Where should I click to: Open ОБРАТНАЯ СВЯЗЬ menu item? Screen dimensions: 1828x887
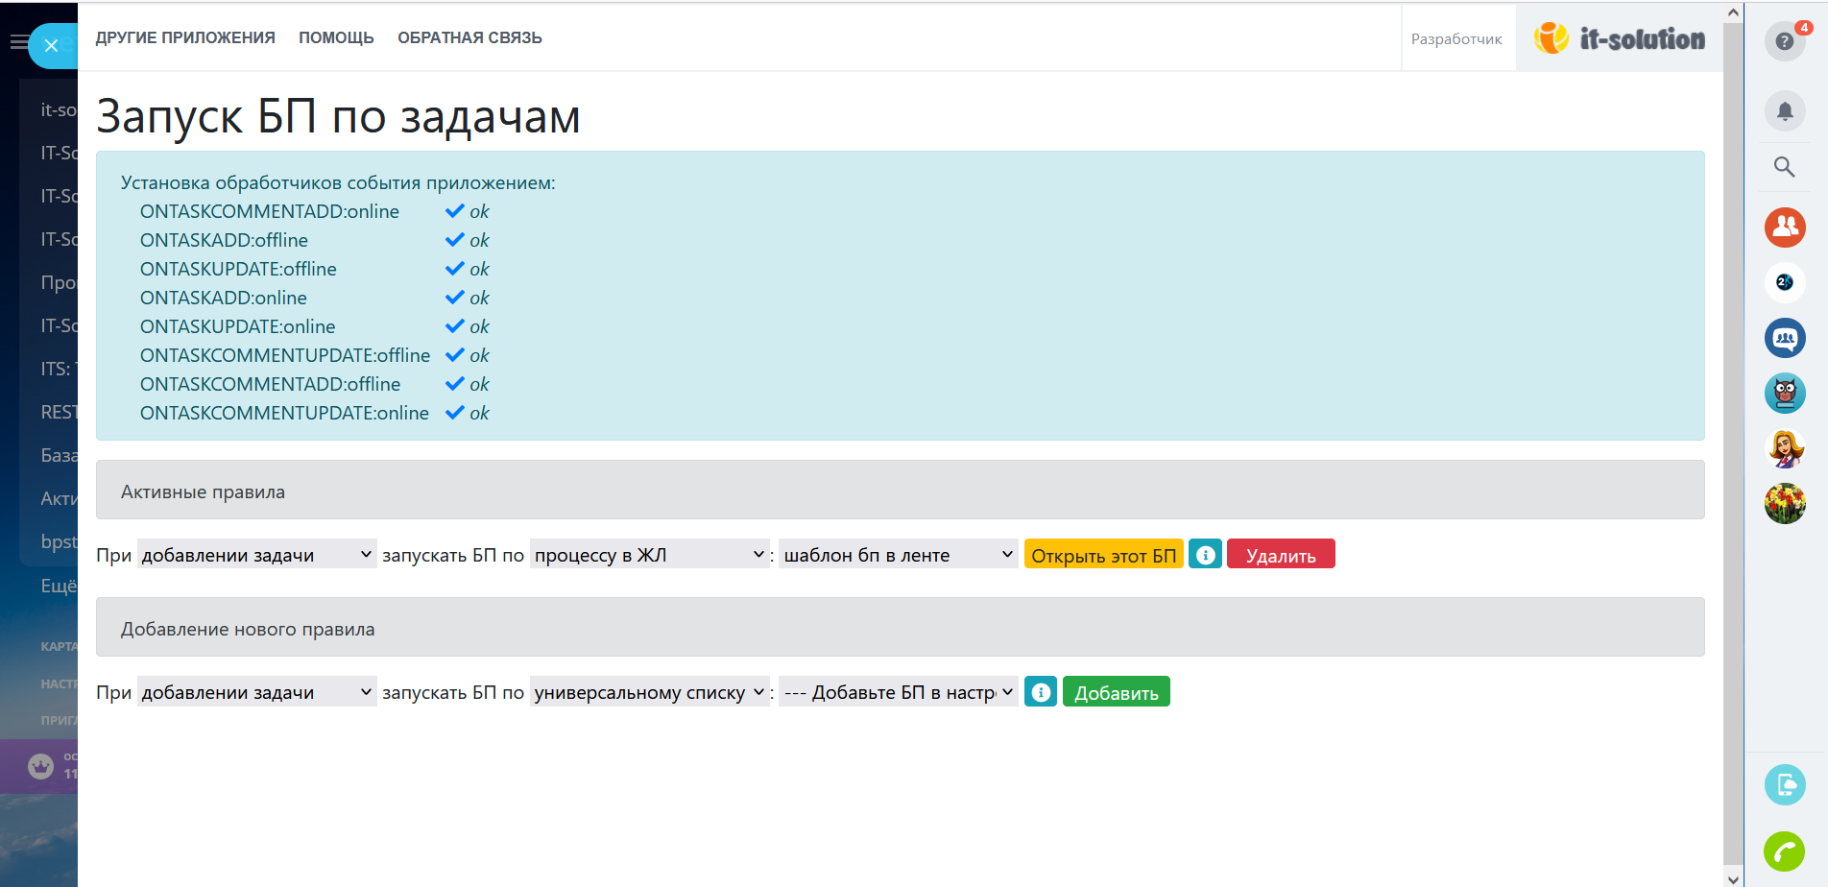point(469,37)
